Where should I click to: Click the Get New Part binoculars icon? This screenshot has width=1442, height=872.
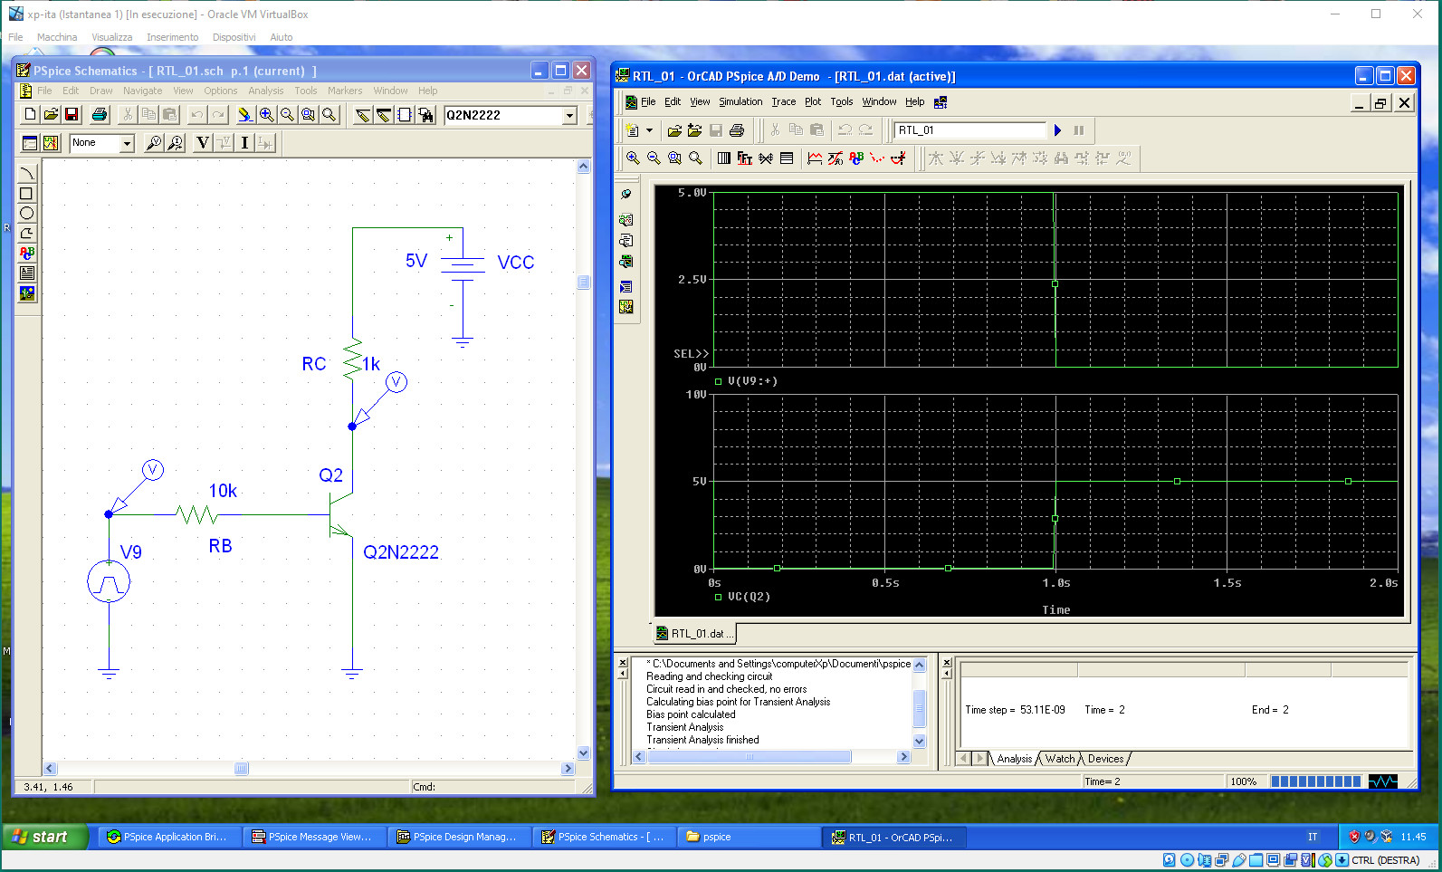click(425, 115)
